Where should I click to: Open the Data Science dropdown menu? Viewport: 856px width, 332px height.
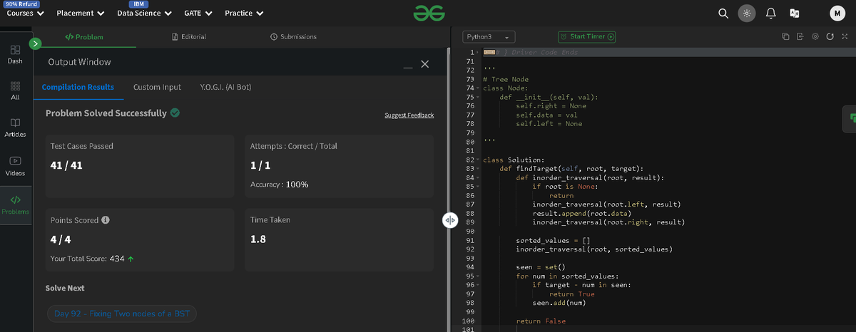pos(144,13)
